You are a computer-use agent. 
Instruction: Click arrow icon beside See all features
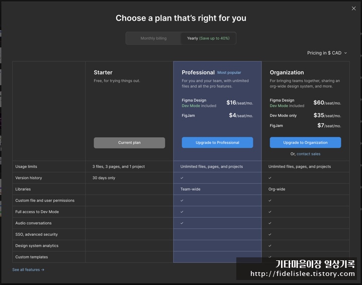pos(43,269)
